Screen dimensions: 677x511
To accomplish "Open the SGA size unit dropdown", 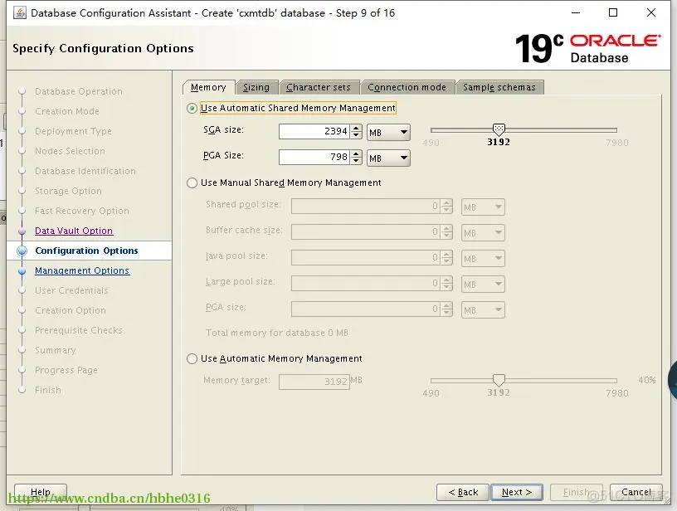I will point(388,132).
